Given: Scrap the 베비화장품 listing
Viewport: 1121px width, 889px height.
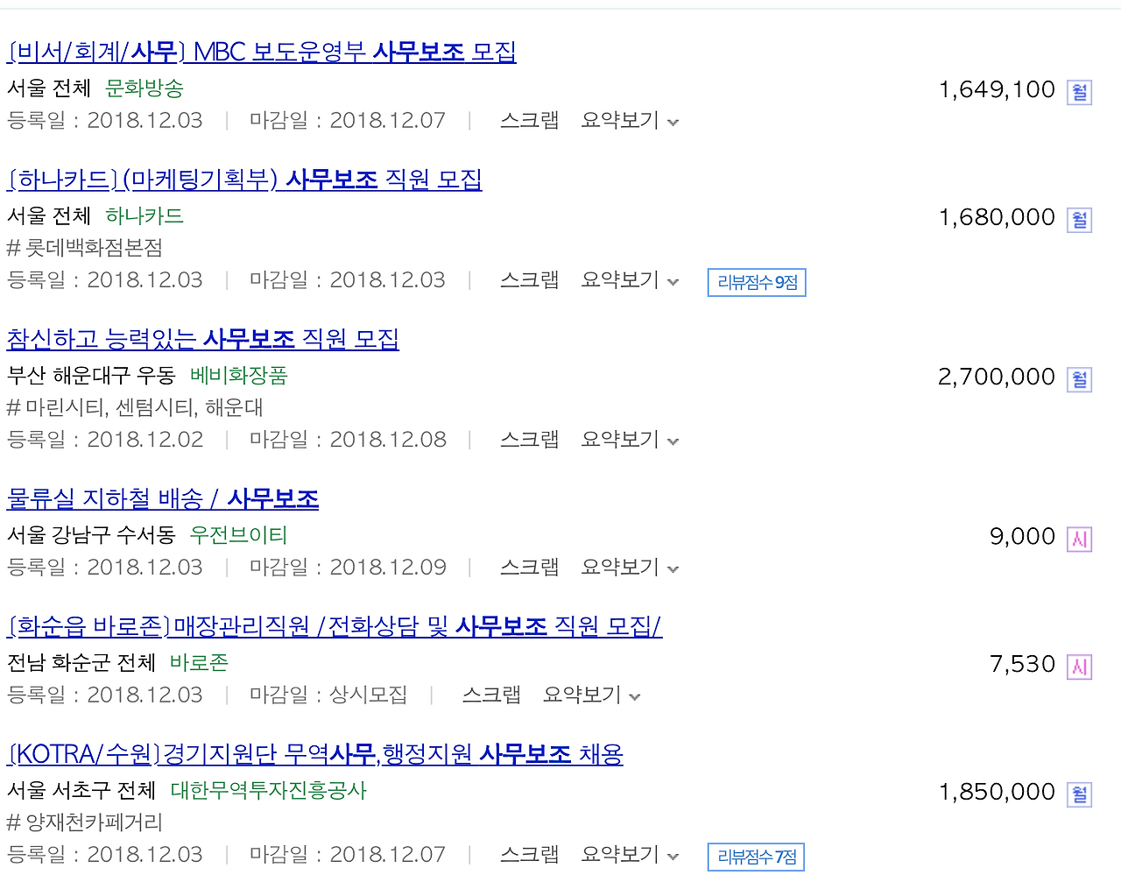Looking at the screenshot, I should [529, 440].
